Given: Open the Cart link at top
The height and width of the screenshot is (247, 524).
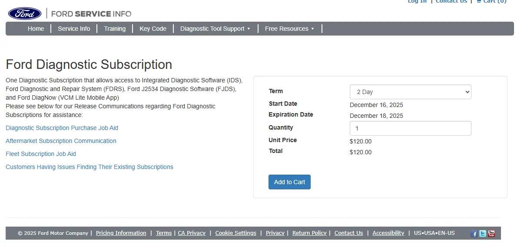Looking at the screenshot, I should [491, 1].
